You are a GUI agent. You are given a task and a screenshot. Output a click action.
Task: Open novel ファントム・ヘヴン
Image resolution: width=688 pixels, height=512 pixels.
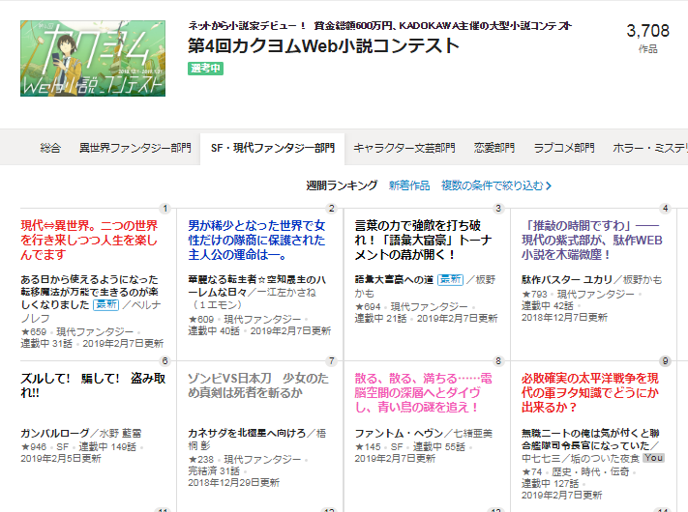click(399, 433)
